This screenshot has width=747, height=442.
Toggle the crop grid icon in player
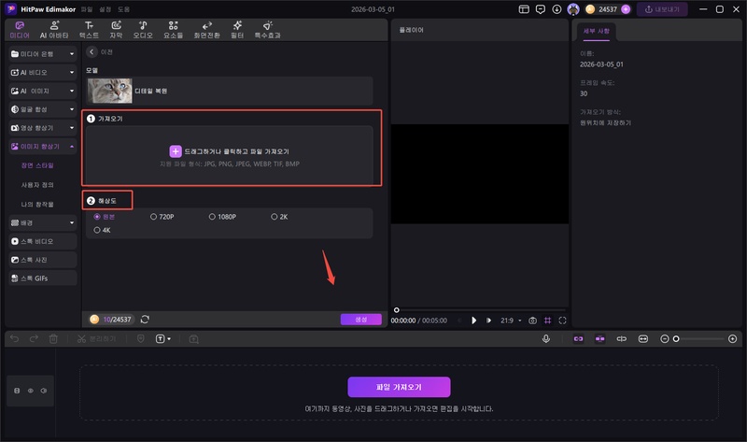[547, 321]
